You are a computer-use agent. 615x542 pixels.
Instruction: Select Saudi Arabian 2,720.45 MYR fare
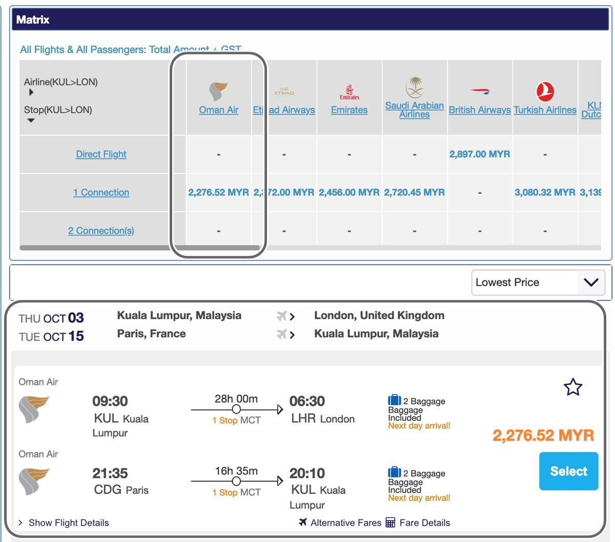[415, 192]
